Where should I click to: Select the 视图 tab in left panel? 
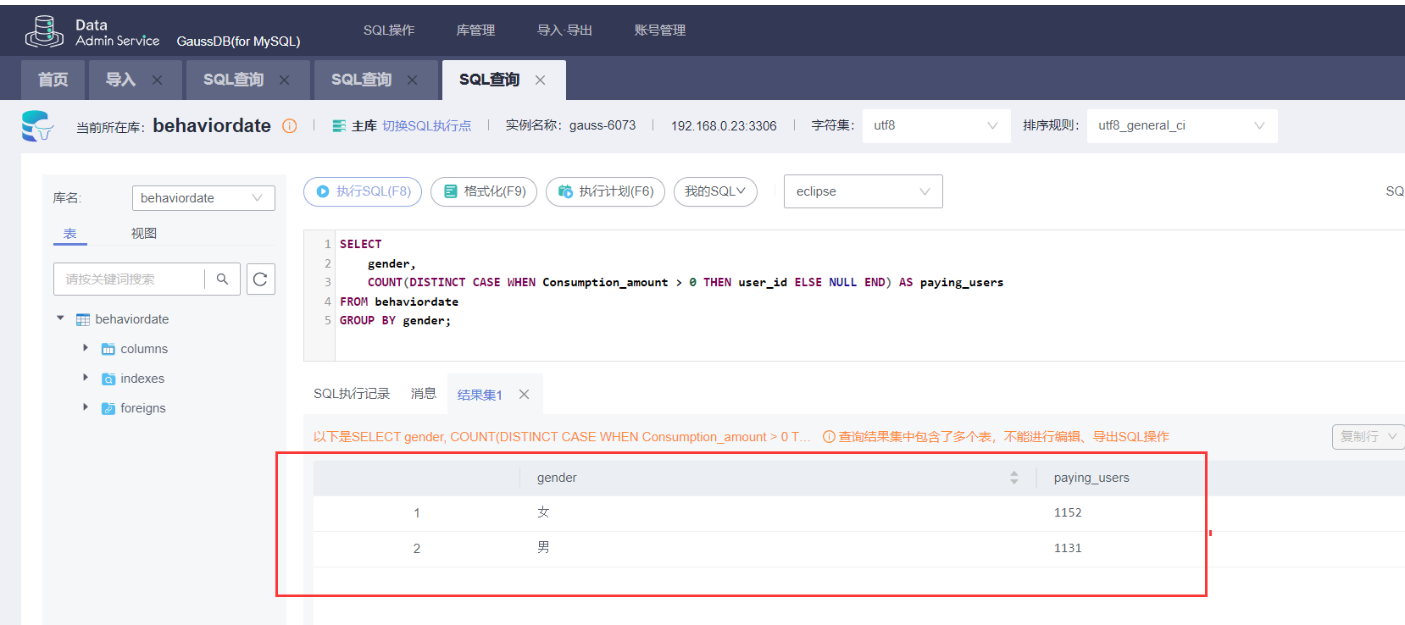pyautogui.click(x=144, y=234)
